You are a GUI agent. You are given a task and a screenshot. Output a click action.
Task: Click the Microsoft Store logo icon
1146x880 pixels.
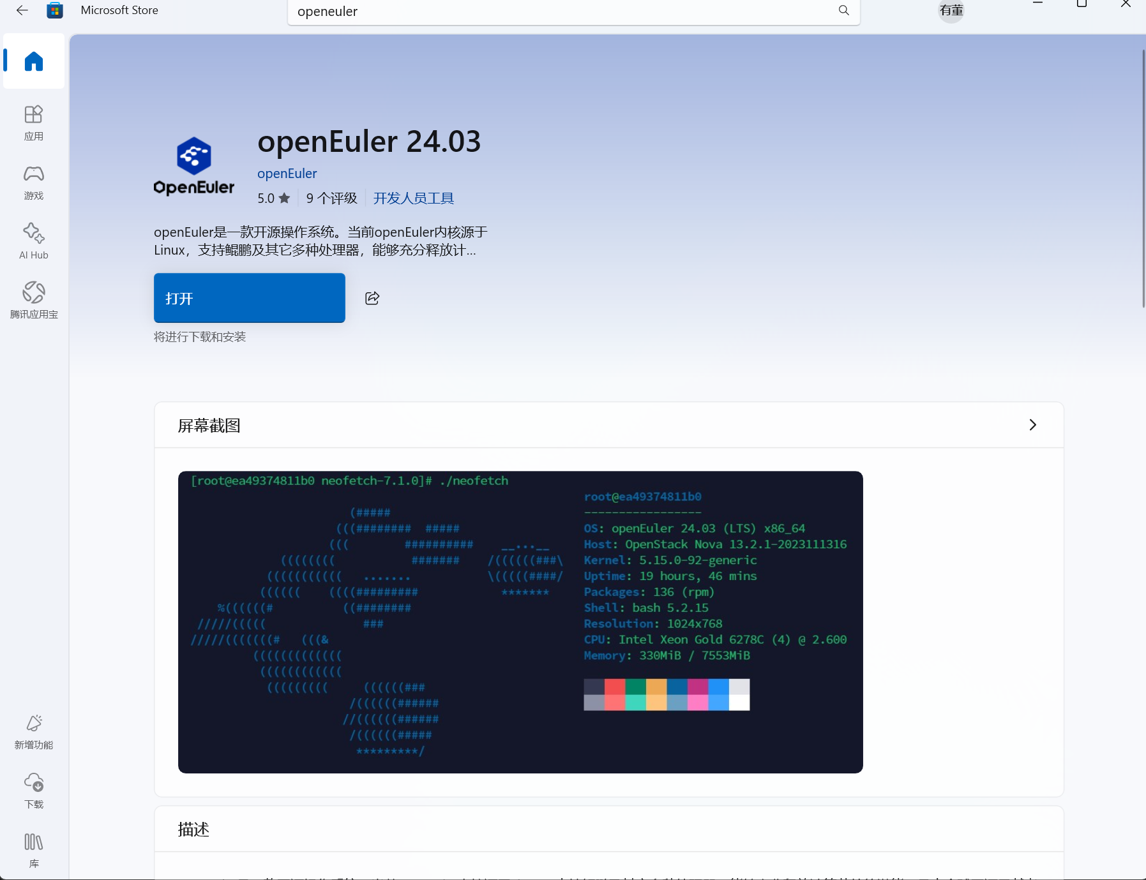pyautogui.click(x=55, y=10)
